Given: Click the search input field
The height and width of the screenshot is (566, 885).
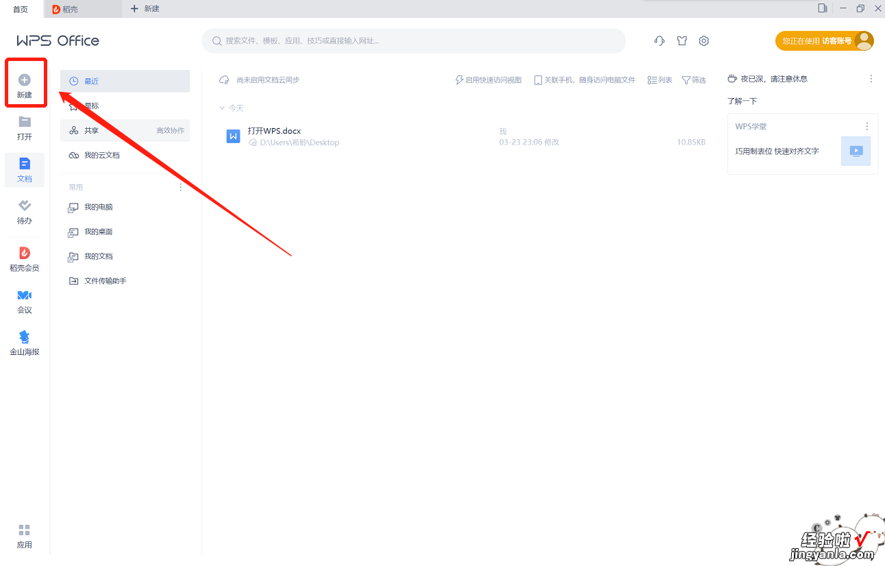Looking at the screenshot, I should coord(414,40).
